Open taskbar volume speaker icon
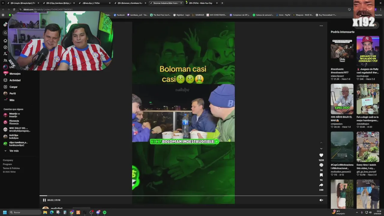The image size is (384, 216). [370, 212]
